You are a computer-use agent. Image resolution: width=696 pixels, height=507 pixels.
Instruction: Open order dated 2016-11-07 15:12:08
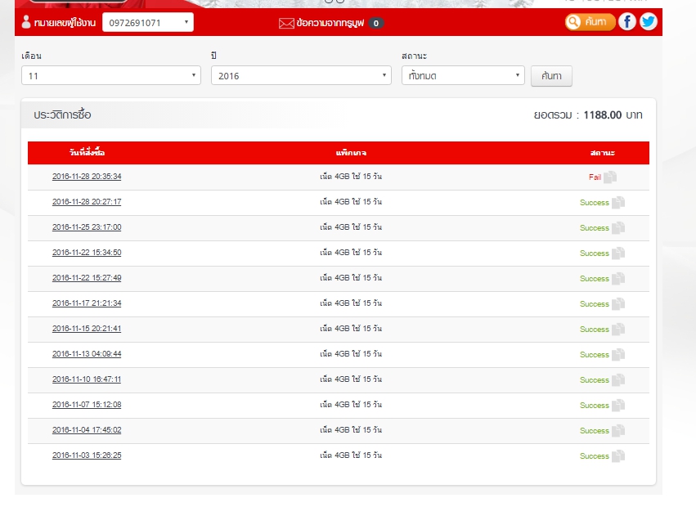(x=87, y=404)
